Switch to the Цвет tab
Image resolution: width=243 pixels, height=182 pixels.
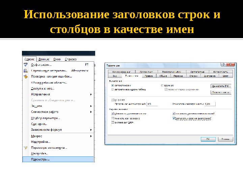tap(226, 76)
